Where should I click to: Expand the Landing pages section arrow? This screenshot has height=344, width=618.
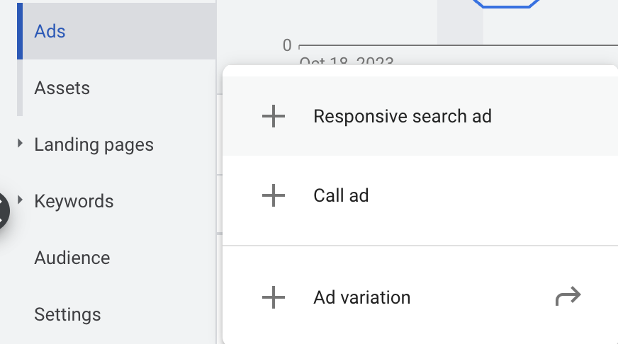tap(21, 144)
